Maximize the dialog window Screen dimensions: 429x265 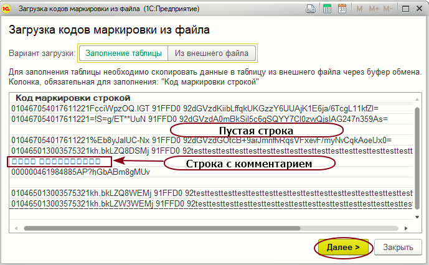coord(406,9)
